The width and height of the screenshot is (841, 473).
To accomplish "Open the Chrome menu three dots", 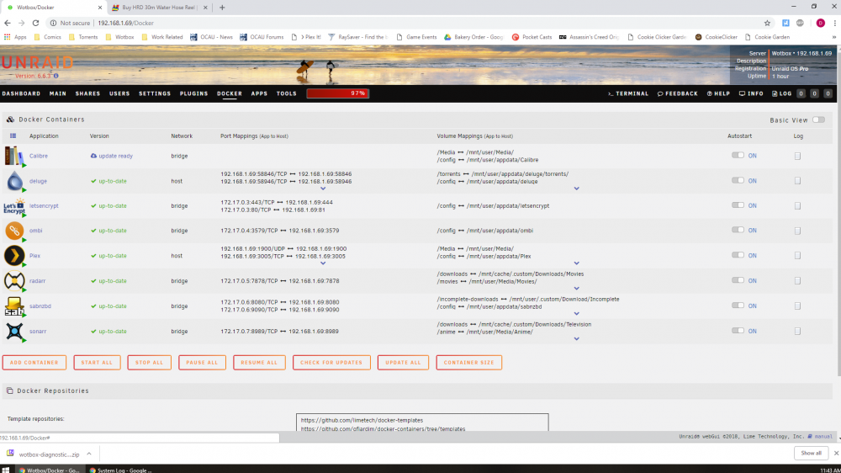I will [x=834, y=23].
